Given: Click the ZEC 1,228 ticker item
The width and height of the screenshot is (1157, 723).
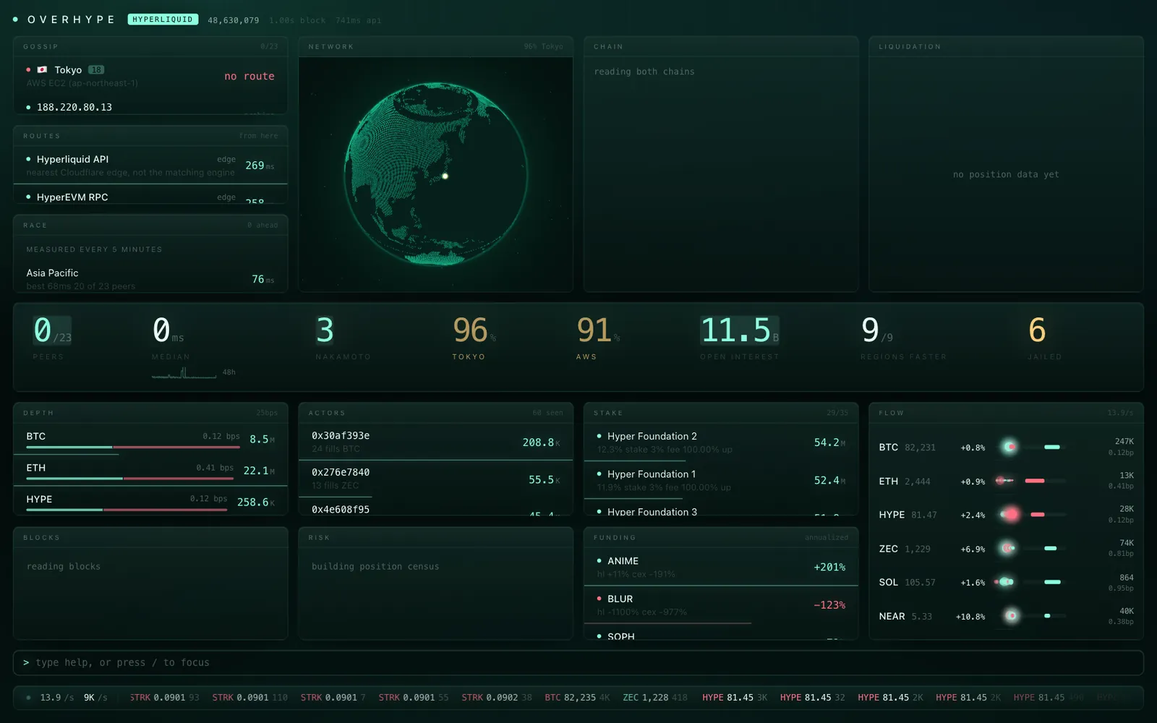Looking at the screenshot, I should (x=655, y=698).
